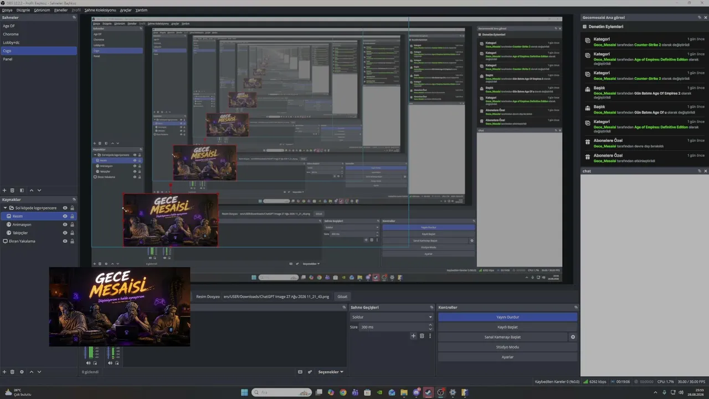Open Ayarlar settings button
Viewport: 709px width, 399px height.
coord(507,357)
